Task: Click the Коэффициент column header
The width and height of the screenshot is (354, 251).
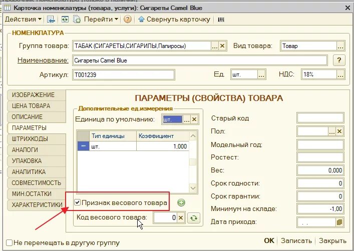Action: click(x=163, y=136)
